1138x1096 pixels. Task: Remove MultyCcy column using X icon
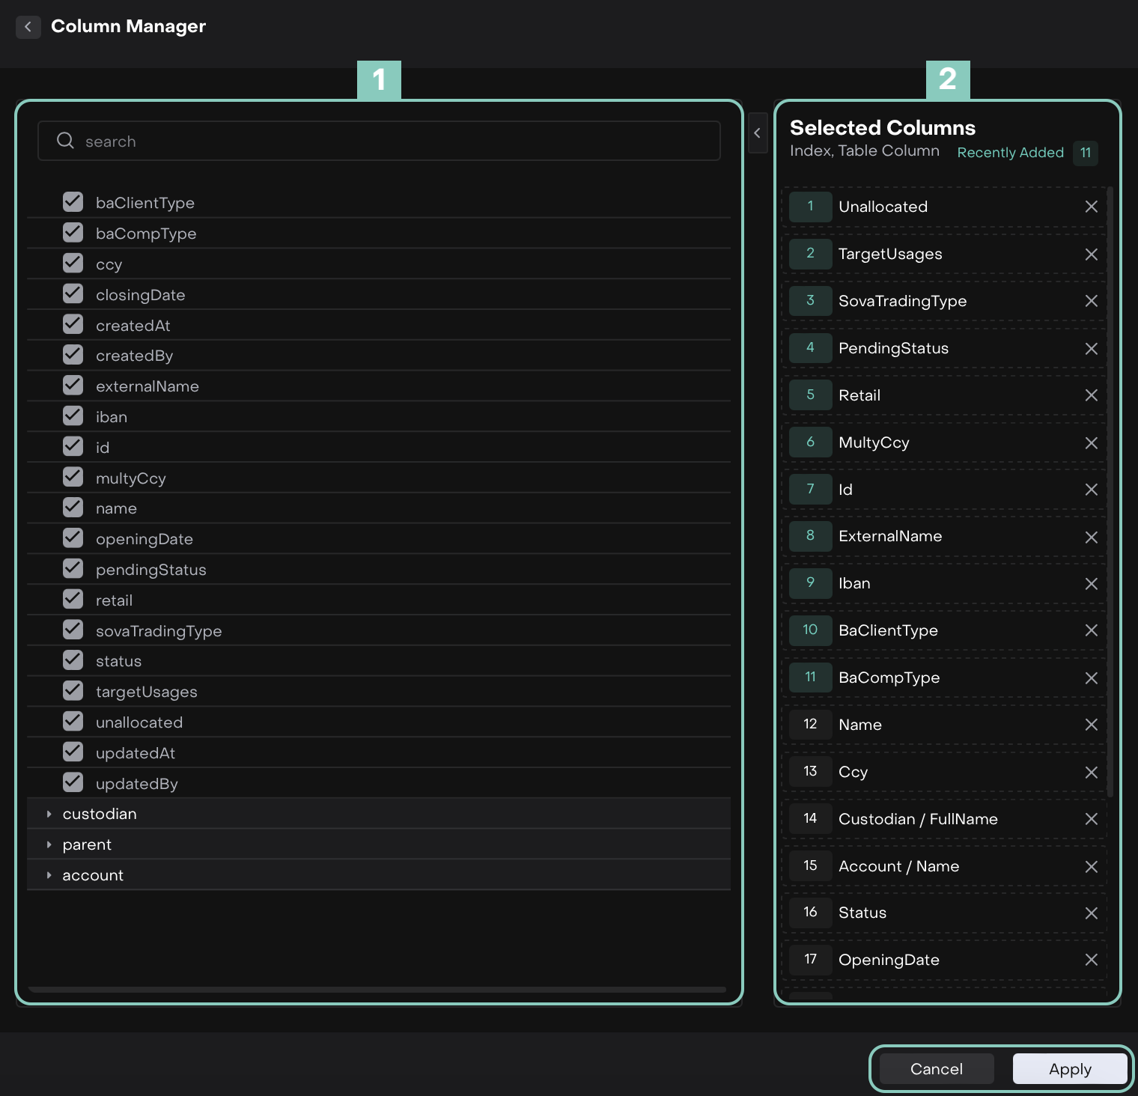pos(1091,443)
